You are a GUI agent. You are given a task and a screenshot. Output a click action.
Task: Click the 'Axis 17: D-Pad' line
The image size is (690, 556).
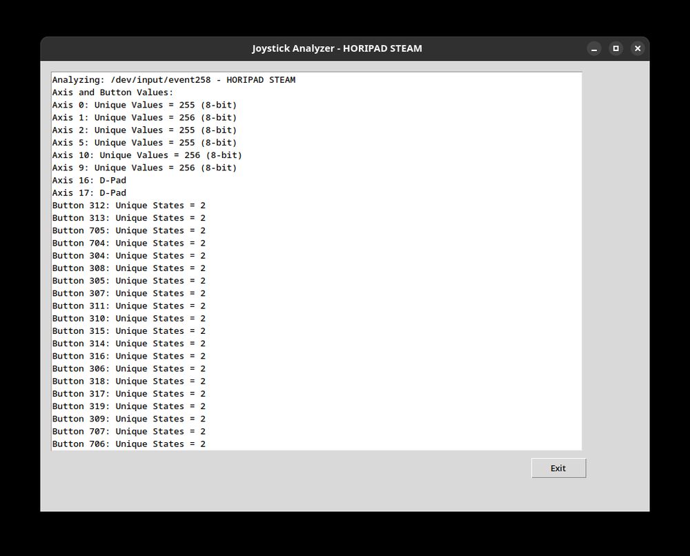[x=89, y=192]
